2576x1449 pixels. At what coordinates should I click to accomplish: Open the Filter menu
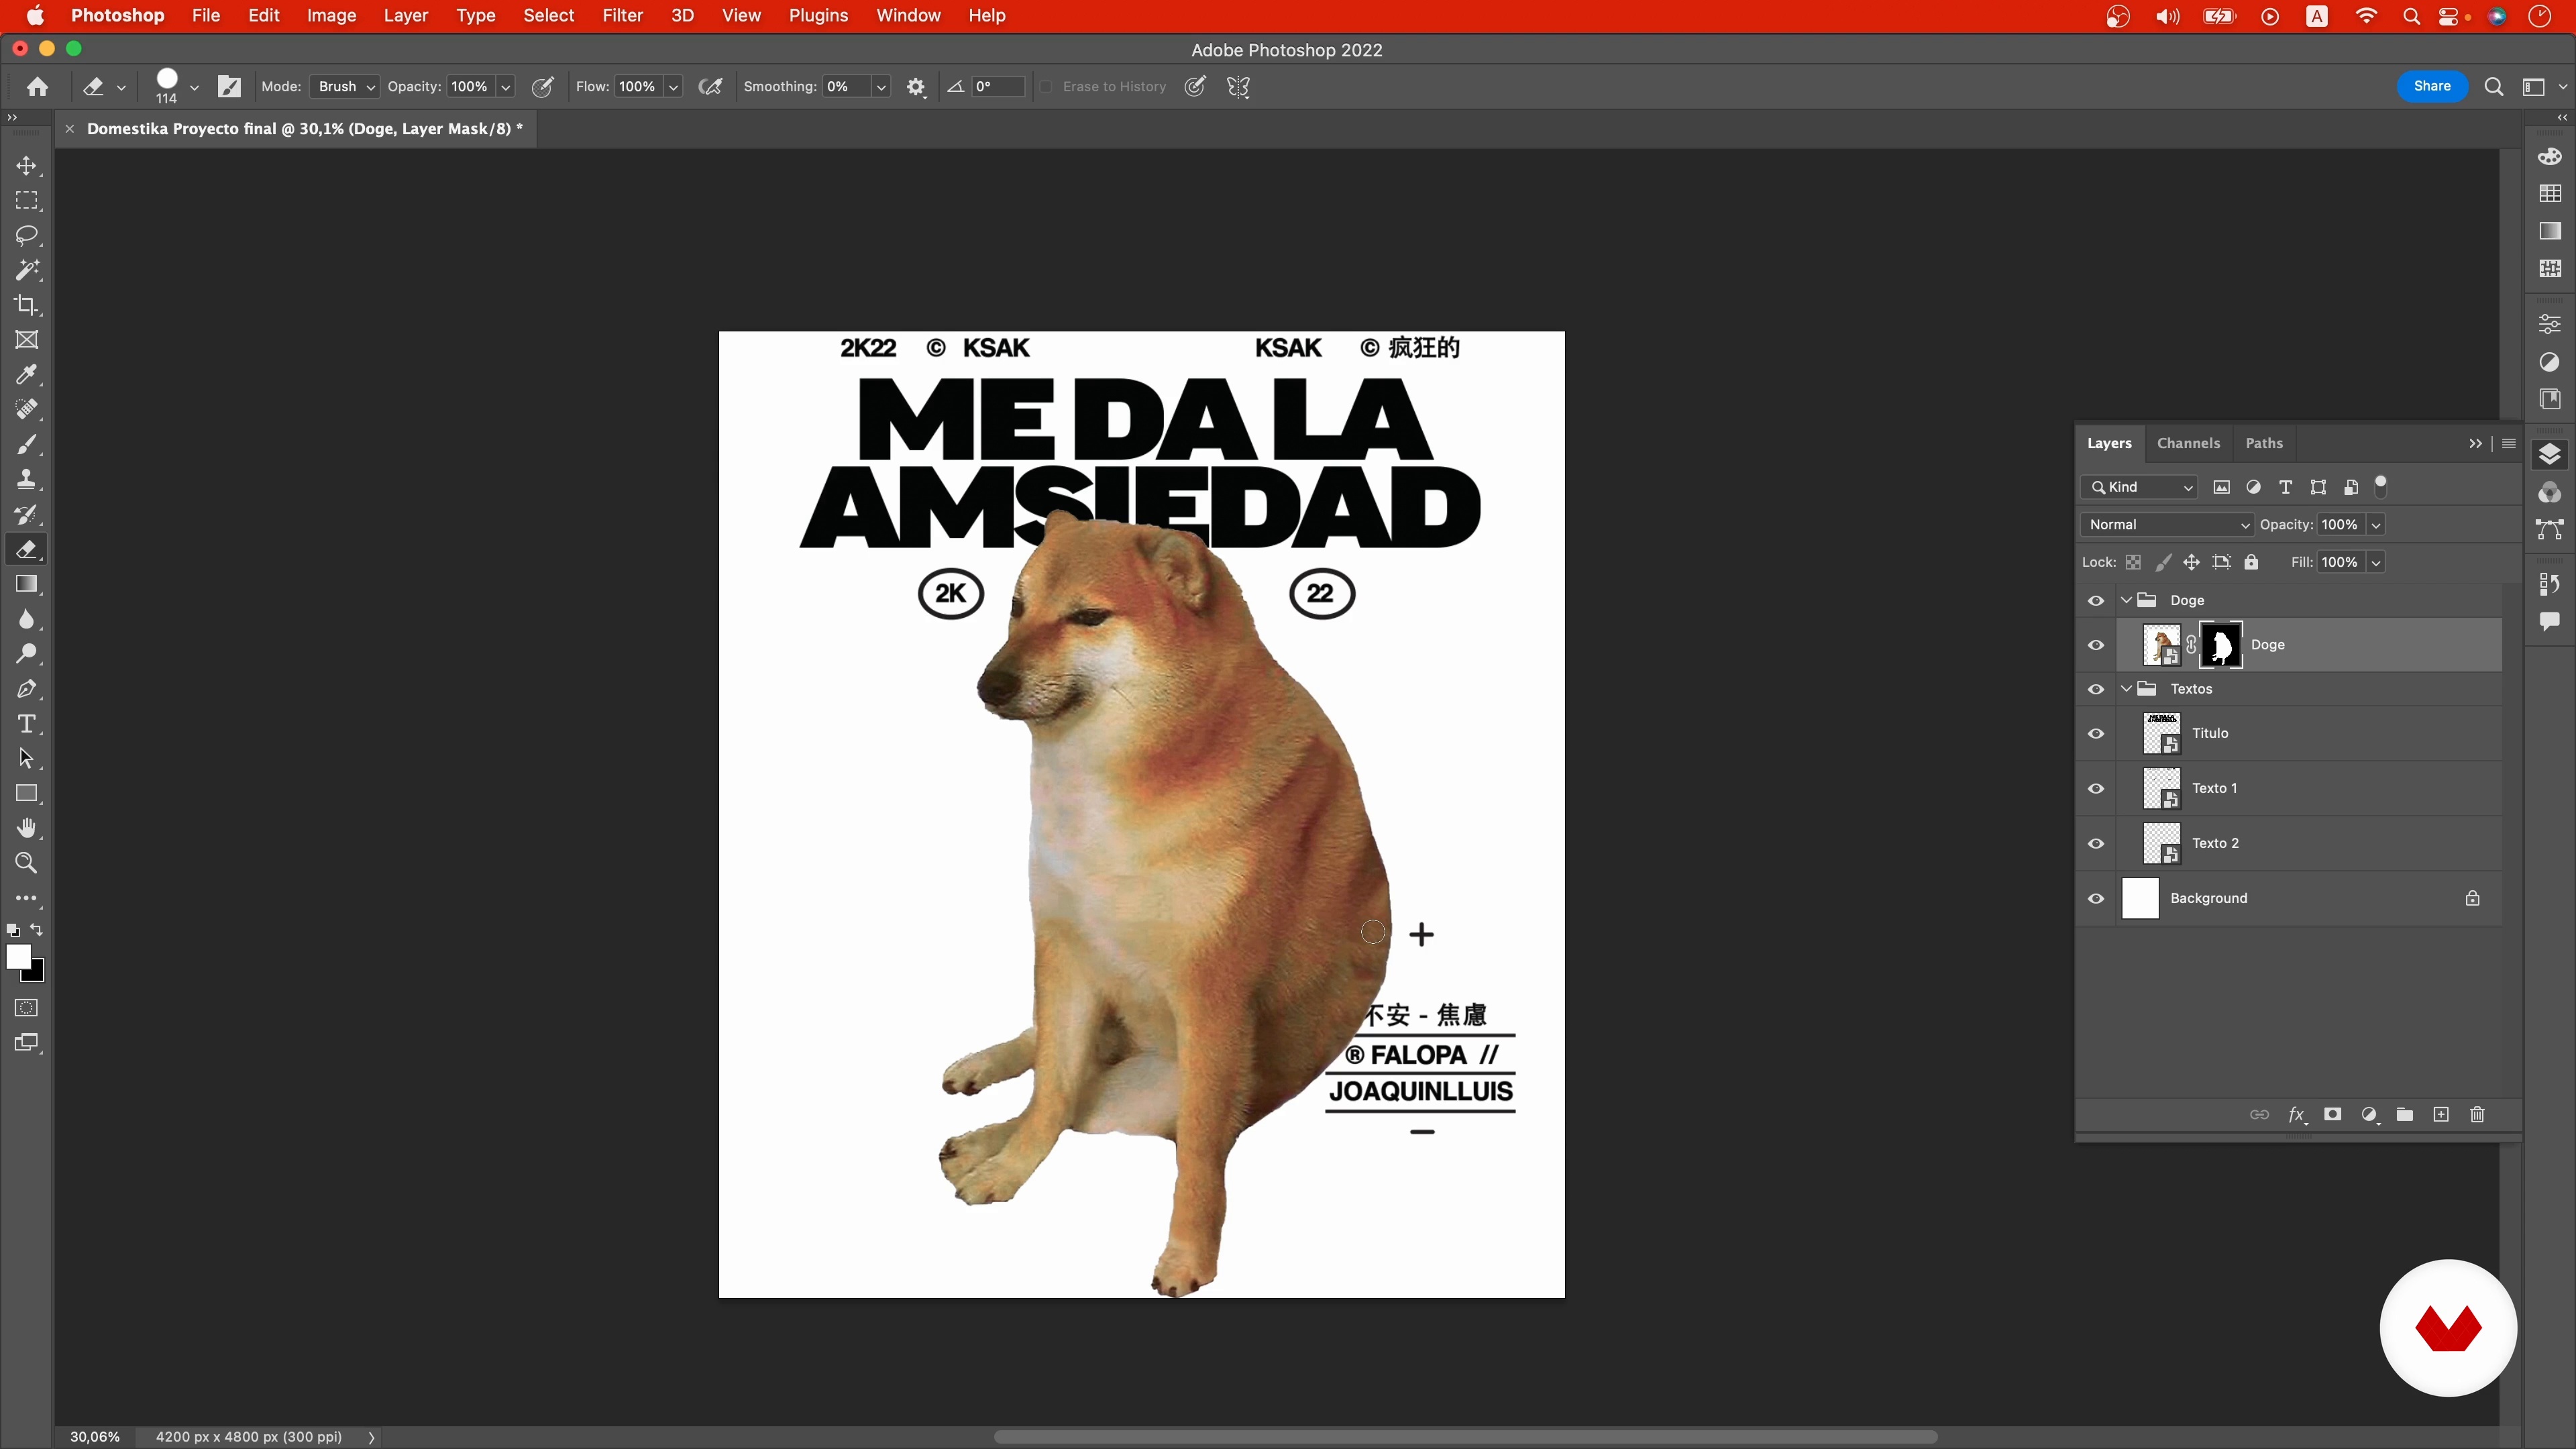[x=622, y=16]
